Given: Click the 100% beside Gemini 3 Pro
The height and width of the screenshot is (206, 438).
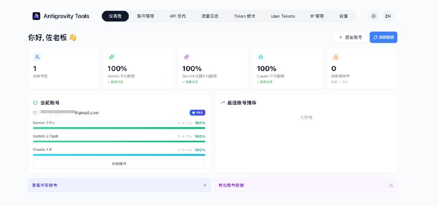Looking at the screenshot, I should click(200, 123).
